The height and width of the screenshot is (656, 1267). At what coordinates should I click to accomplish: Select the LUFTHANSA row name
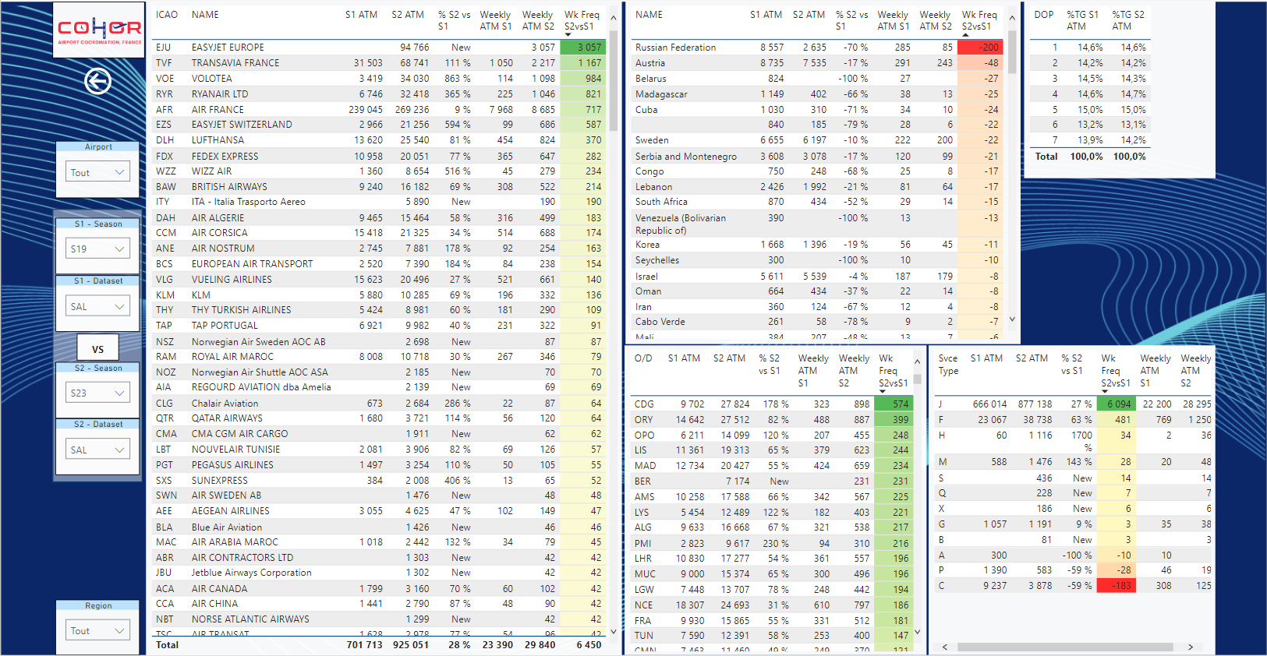pos(218,140)
